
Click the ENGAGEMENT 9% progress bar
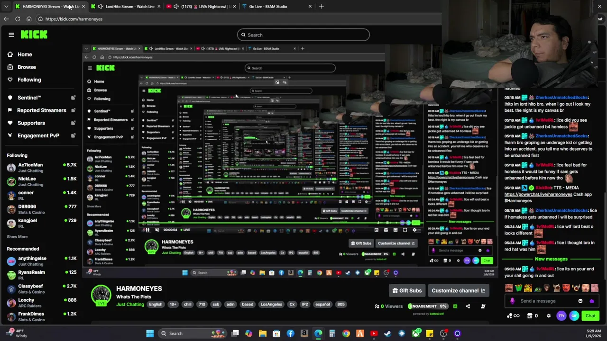coord(428,306)
